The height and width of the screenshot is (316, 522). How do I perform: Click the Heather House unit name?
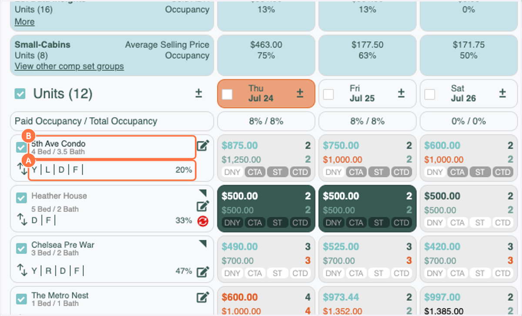(x=59, y=196)
